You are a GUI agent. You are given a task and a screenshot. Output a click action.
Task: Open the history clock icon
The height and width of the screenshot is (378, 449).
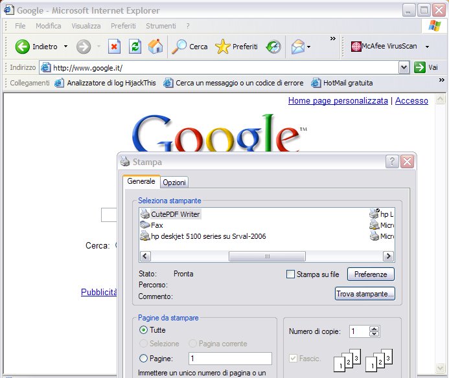pos(273,47)
